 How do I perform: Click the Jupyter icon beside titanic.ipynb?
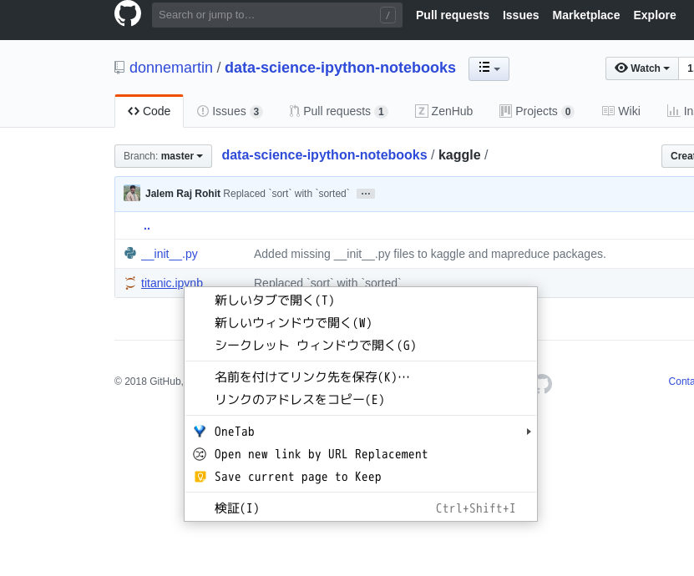coord(130,283)
